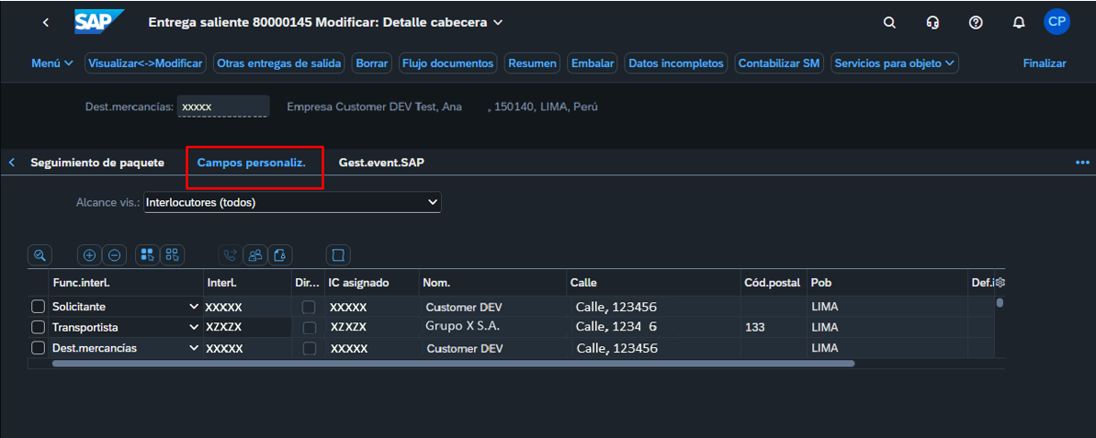Open the Gest.event.SAP tab
Screen dimensions: 1096x438
(x=381, y=163)
